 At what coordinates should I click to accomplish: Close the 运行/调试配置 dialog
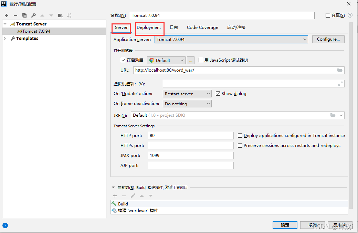coord(349,4)
